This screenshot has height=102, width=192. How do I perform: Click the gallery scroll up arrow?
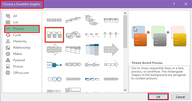[x=125, y=13]
